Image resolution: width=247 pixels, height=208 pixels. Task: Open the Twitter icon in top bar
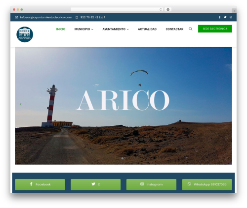225,17
